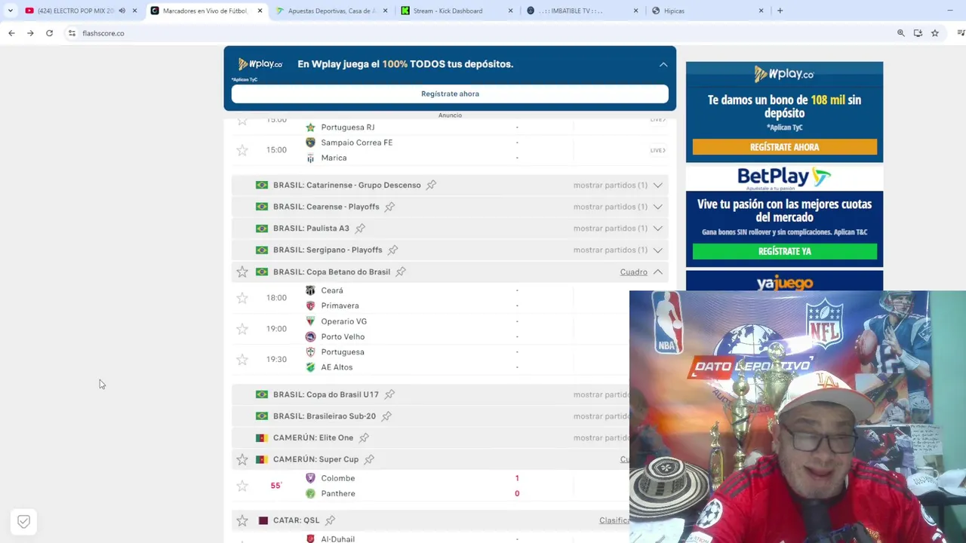Screen dimensions: 966x543
Task: Open the install app icon in address bar
Action: click(x=918, y=33)
